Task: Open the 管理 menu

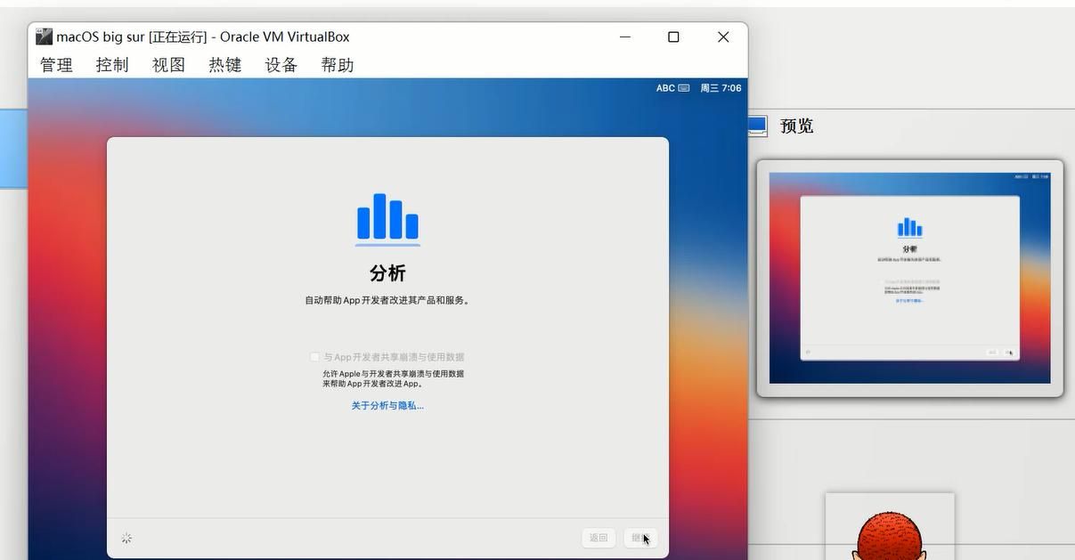Action: pyautogui.click(x=56, y=65)
